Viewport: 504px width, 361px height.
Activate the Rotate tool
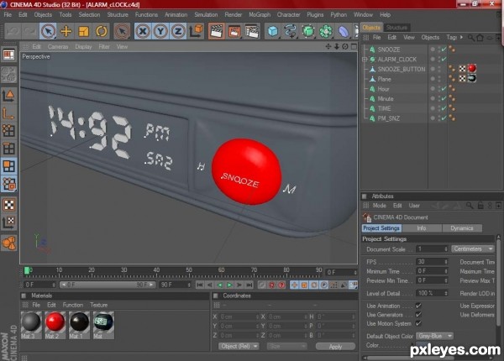pos(102,31)
